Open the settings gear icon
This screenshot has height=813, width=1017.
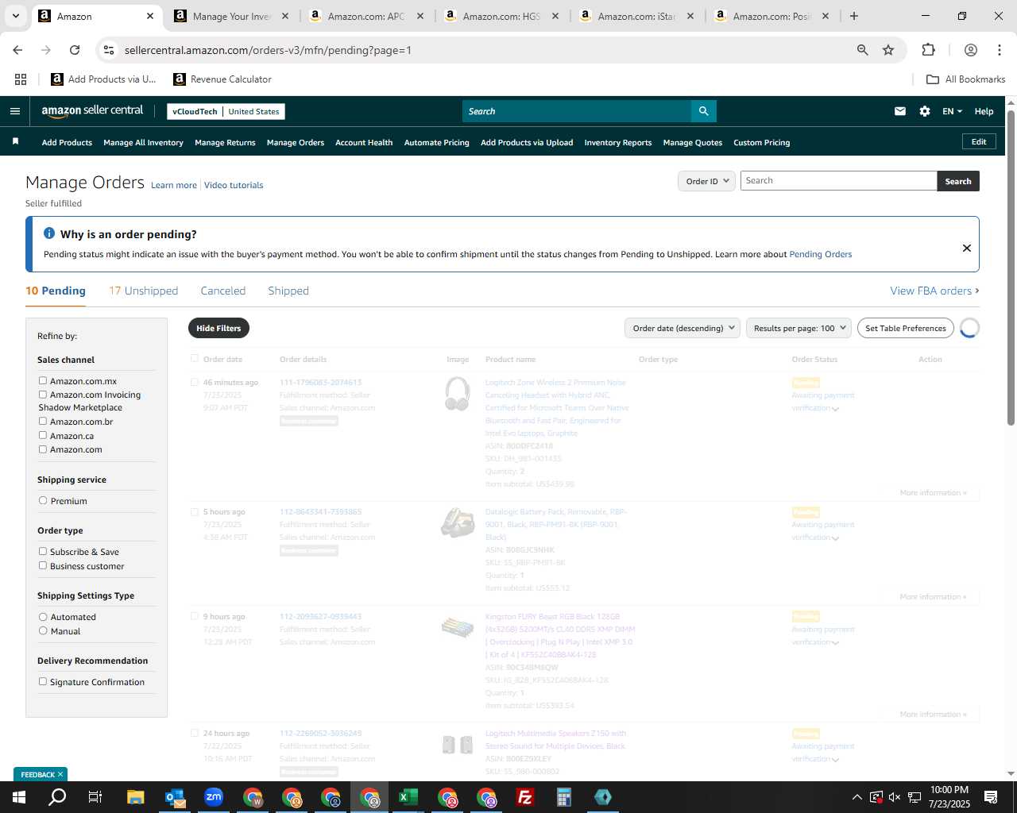pyautogui.click(x=925, y=111)
